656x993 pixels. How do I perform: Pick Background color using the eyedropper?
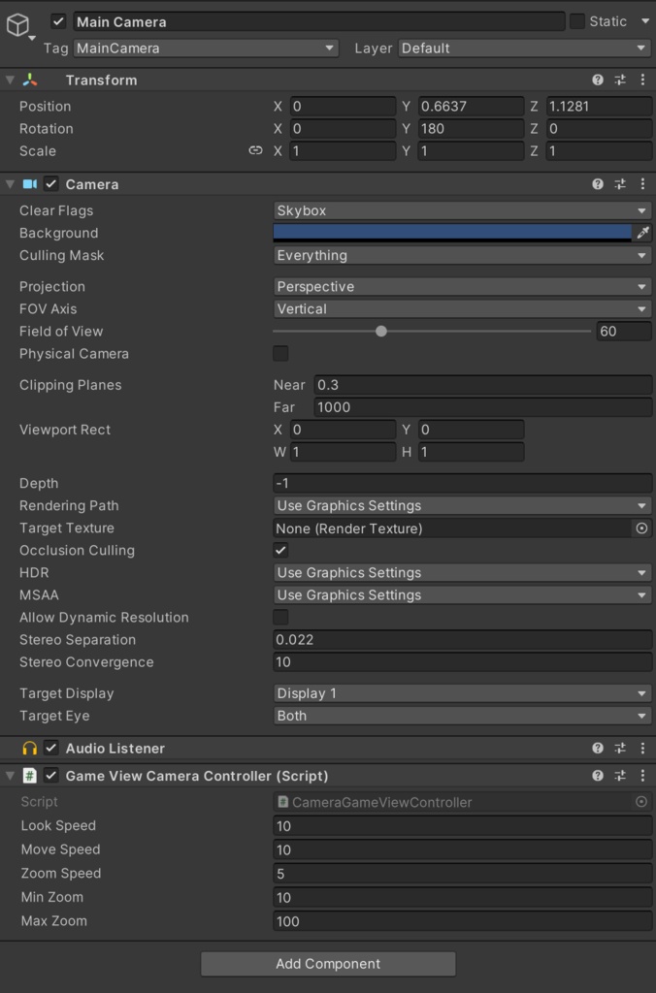coord(642,233)
